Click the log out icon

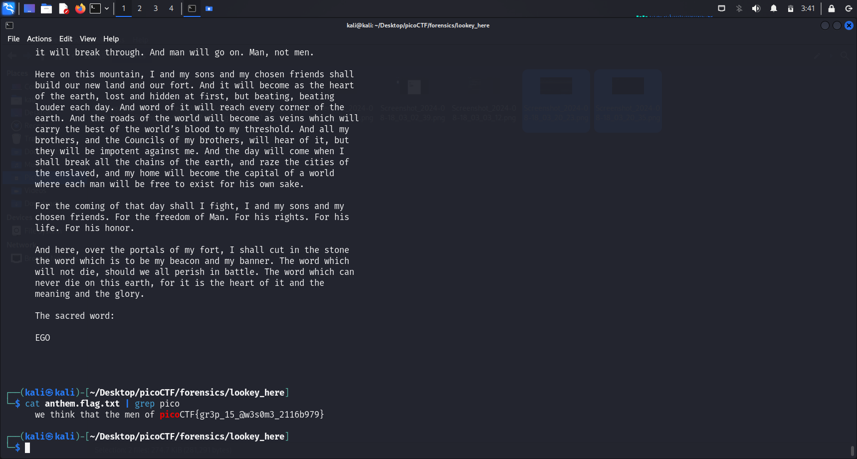click(849, 8)
